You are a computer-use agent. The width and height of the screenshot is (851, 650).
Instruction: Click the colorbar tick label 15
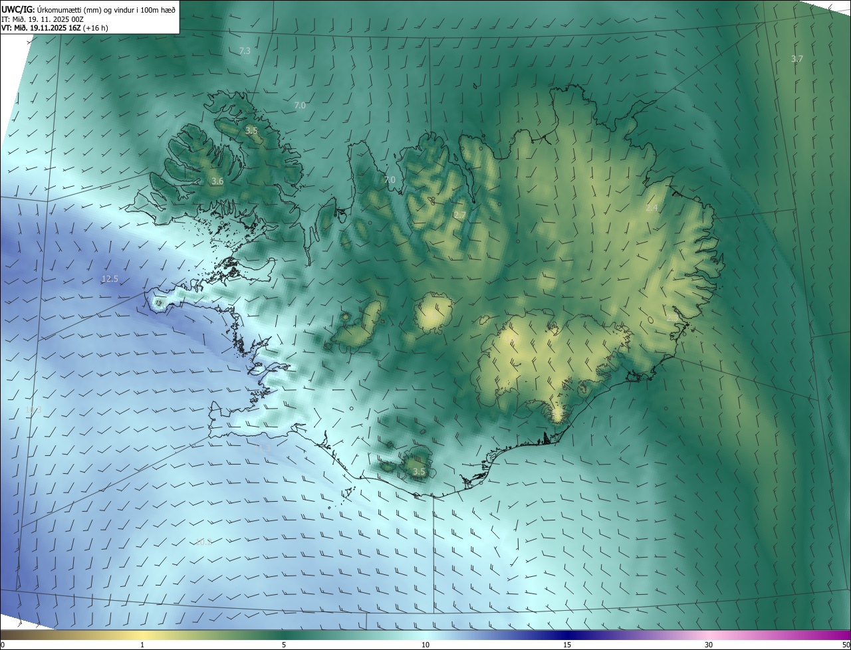pos(567,645)
